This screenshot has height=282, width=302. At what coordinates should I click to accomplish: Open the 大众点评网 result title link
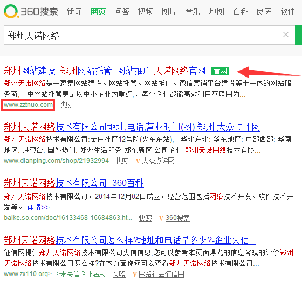pyautogui.click(x=132, y=127)
